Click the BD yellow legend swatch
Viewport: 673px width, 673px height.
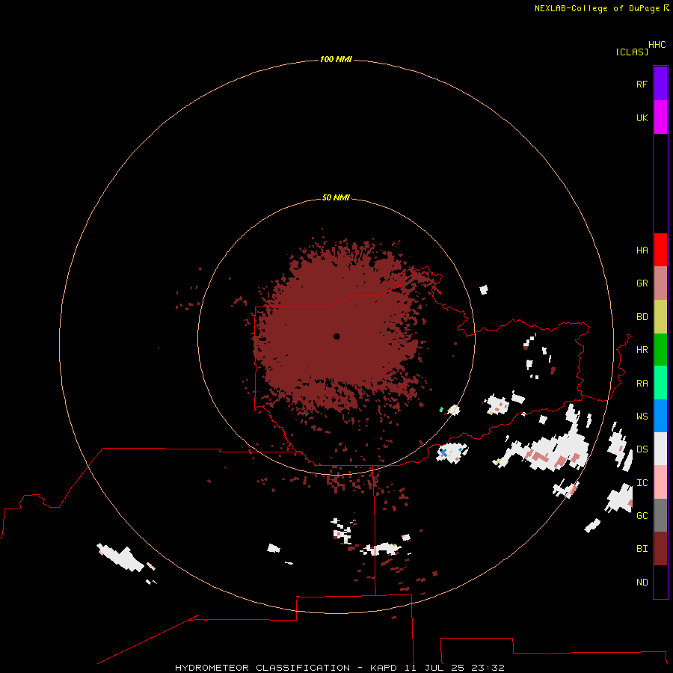[x=660, y=317]
